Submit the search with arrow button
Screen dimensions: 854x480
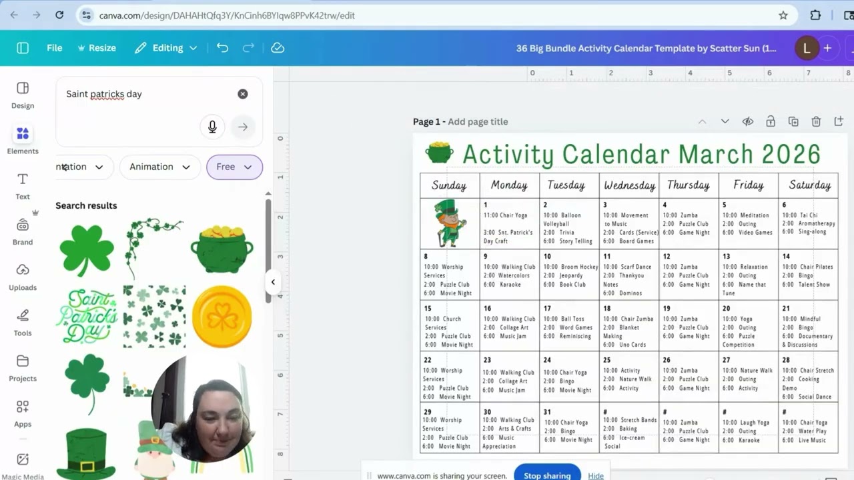[x=243, y=127]
